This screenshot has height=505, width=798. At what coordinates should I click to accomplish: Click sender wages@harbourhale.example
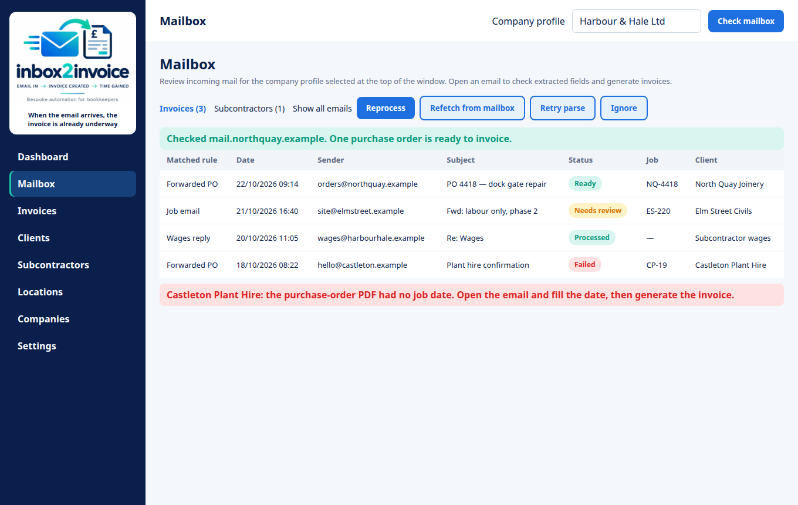coord(371,238)
